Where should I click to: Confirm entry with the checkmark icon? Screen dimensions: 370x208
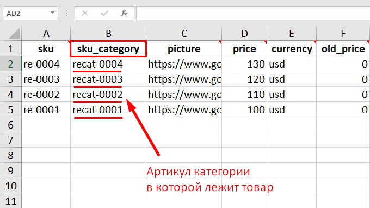pyautogui.click(x=104, y=13)
